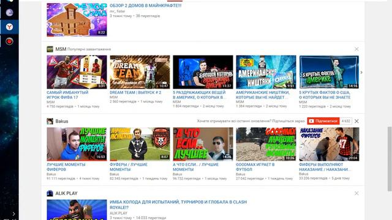Open DREAM TEAM video thumbnail

coord(140,72)
